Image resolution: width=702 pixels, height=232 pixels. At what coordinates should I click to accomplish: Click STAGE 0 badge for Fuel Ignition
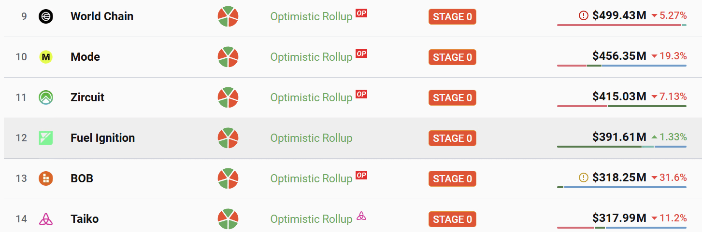tap(452, 138)
